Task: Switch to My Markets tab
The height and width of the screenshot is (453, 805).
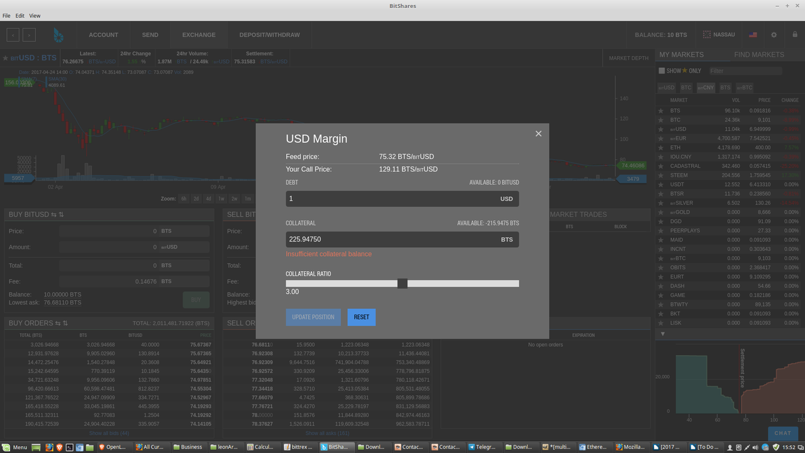Action: [681, 55]
